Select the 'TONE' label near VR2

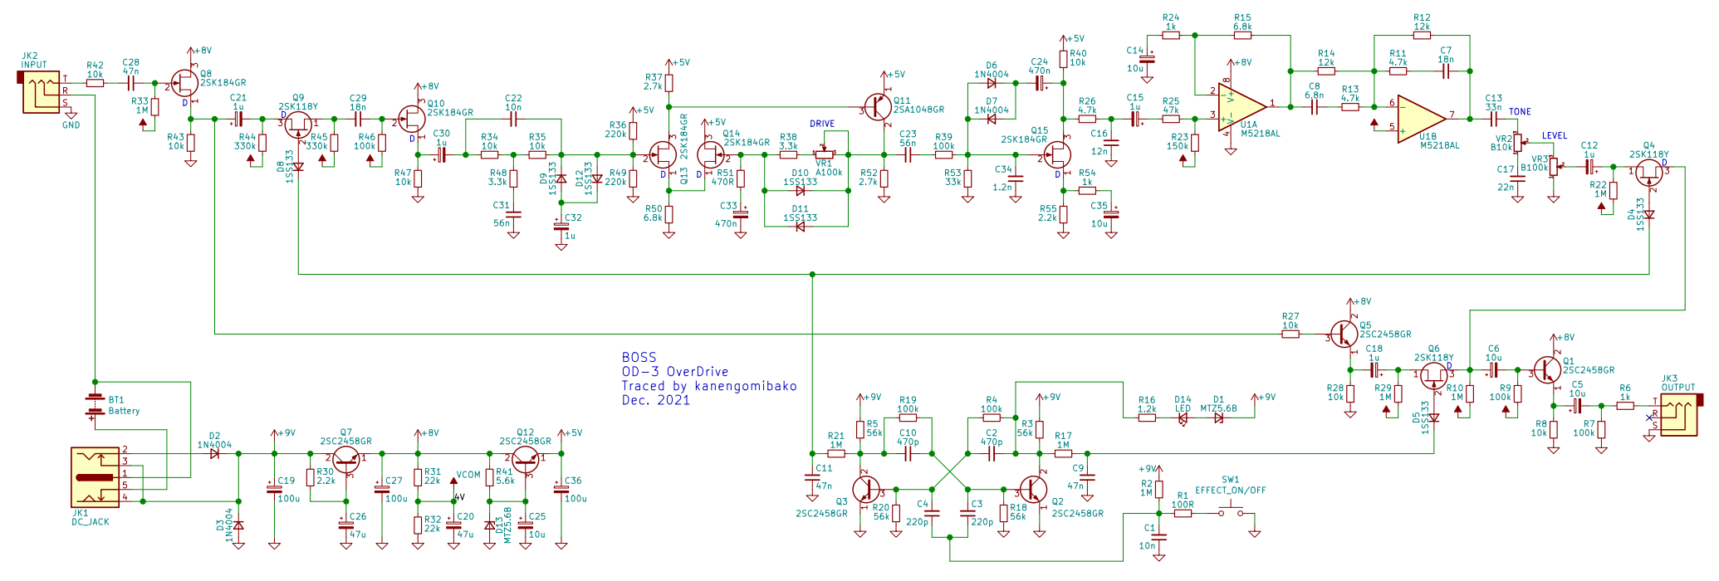pyautogui.click(x=1520, y=112)
